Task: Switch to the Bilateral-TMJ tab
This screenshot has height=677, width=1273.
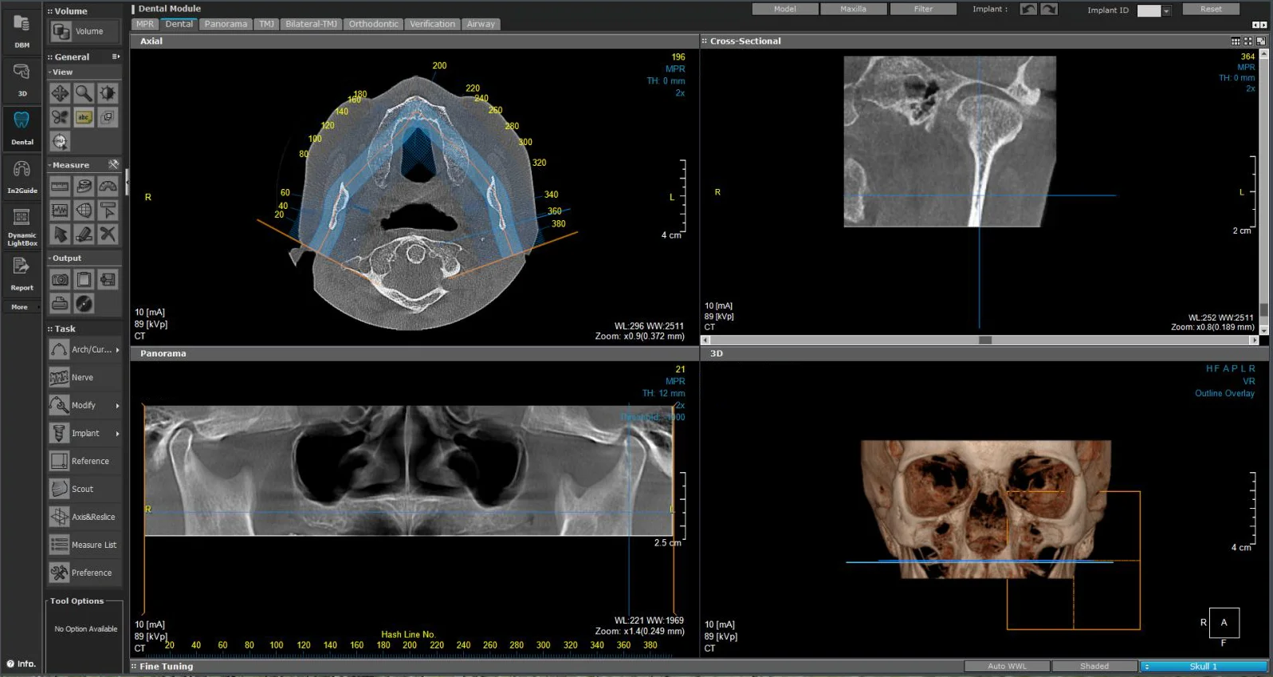Action: pos(311,24)
